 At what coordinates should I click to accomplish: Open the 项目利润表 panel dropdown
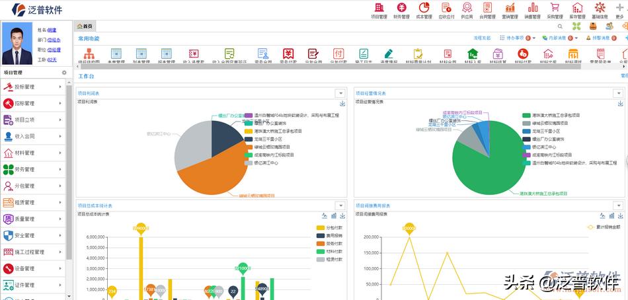point(340,94)
